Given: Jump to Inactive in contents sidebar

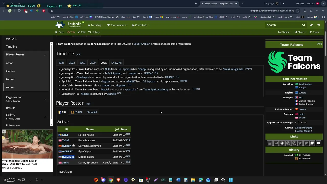Looking at the screenshot, I should (10, 71).
